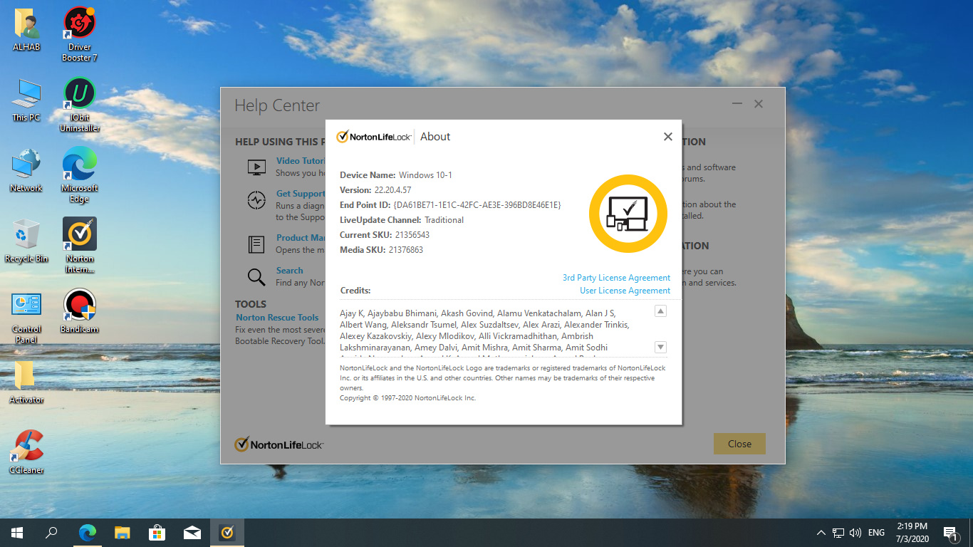This screenshot has width=973, height=547.
Task: Open network status tray icon
Action: pyautogui.click(x=838, y=533)
